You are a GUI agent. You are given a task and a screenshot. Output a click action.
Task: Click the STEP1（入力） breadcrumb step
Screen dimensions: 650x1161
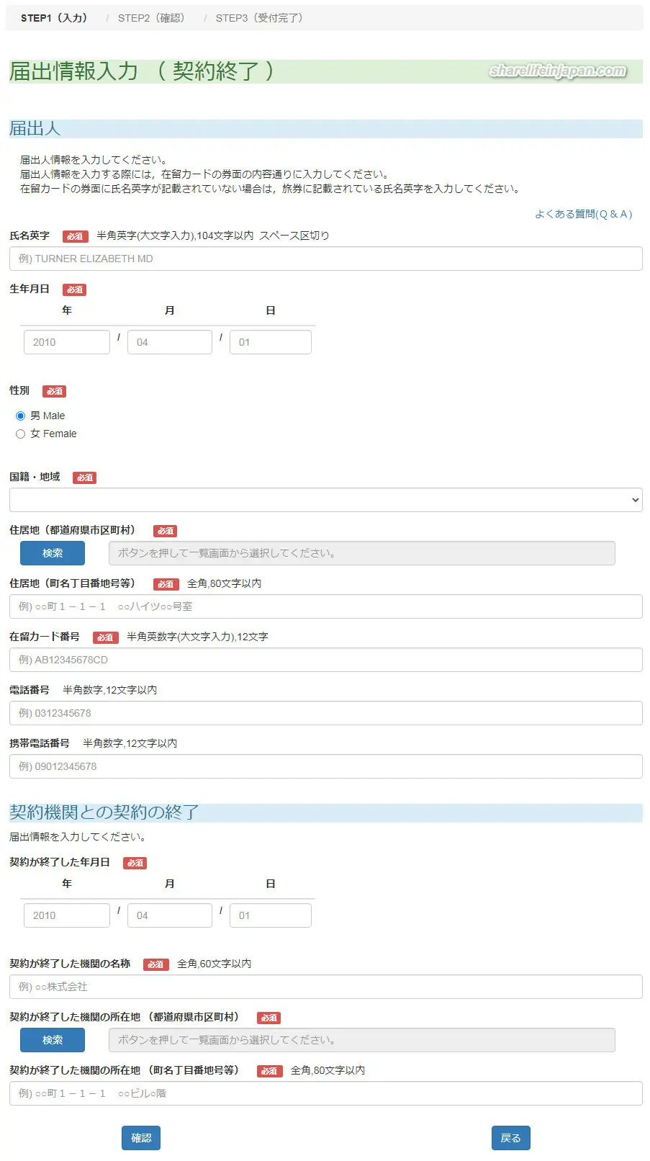pyautogui.click(x=54, y=18)
